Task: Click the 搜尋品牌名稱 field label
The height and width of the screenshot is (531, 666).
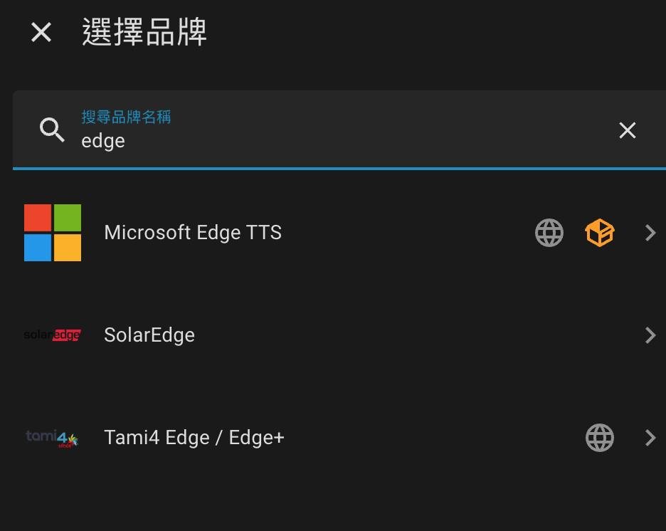Action: [126, 117]
